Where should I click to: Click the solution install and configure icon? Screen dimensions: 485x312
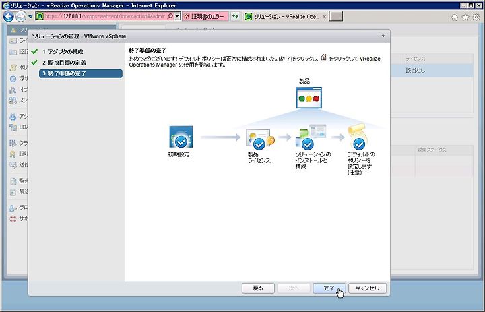click(x=311, y=137)
